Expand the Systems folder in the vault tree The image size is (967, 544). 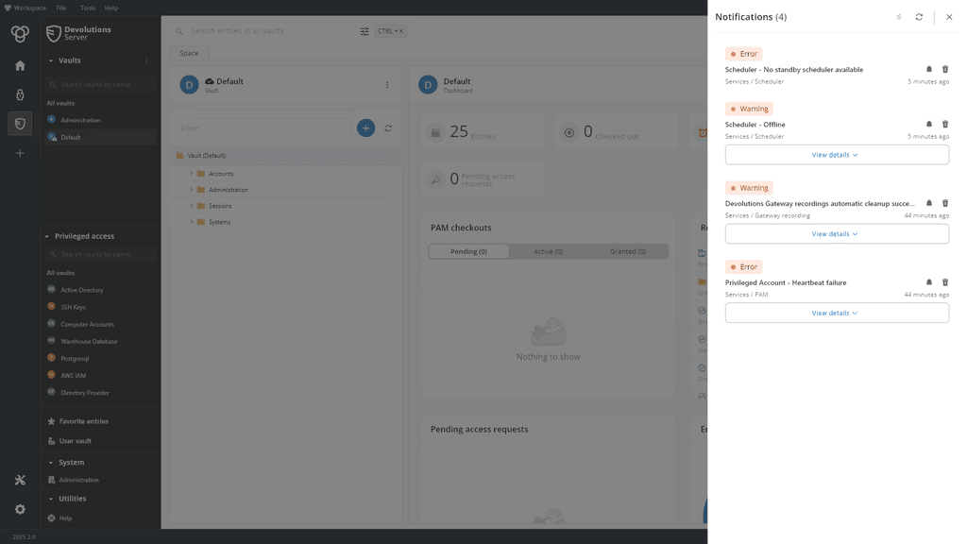click(x=193, y=222)
